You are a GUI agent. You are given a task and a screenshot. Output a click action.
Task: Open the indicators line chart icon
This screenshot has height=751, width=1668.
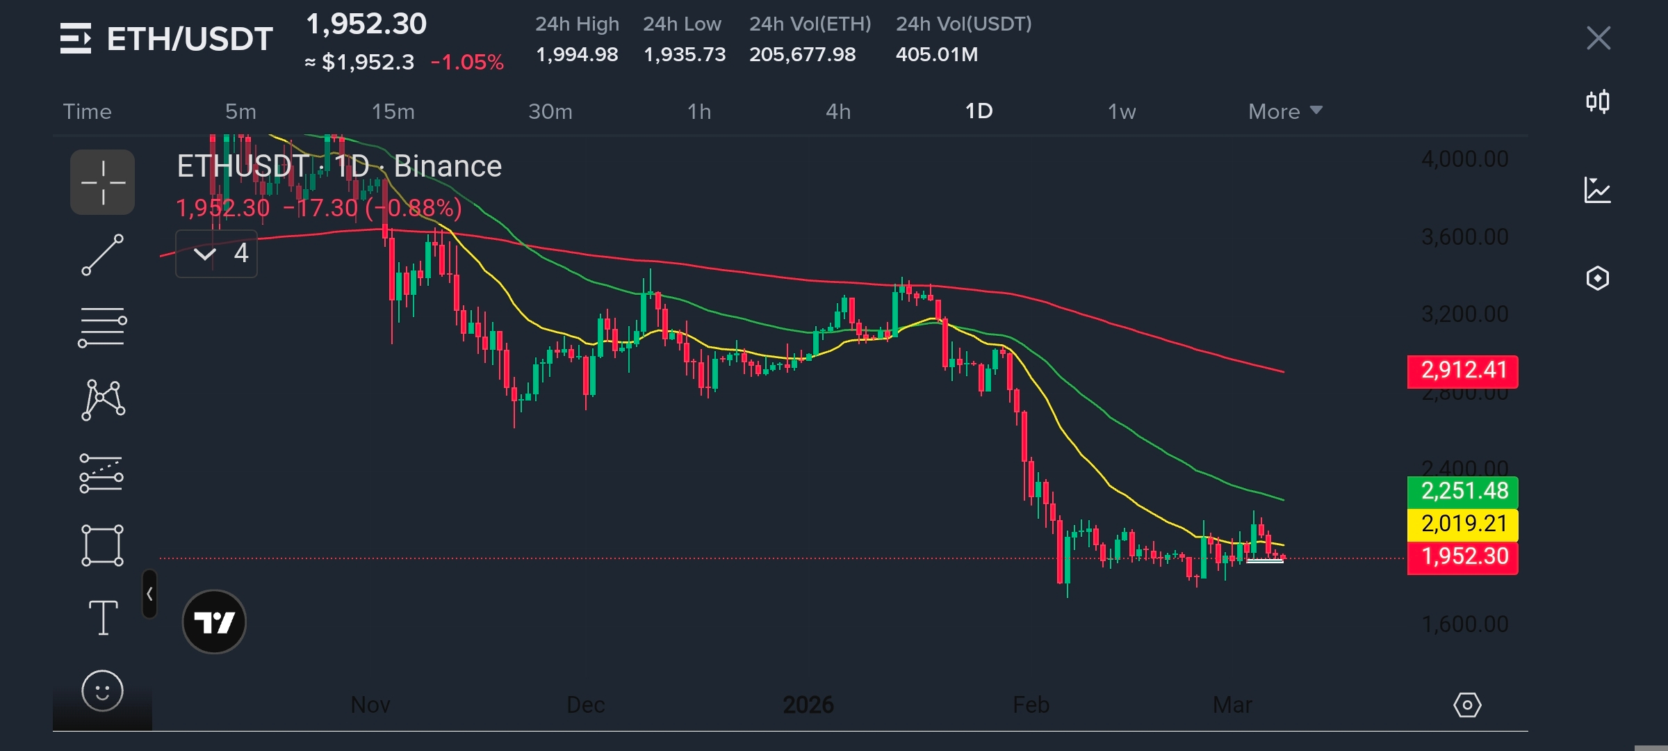click(x=1598, y=190)
